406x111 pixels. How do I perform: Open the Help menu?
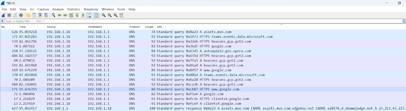click(132, 9)
